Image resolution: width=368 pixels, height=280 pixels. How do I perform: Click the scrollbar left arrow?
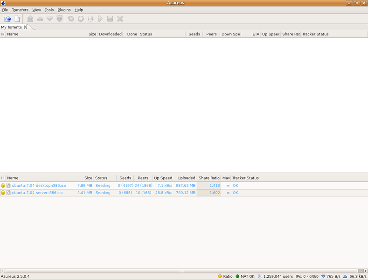tap(2, 271)
